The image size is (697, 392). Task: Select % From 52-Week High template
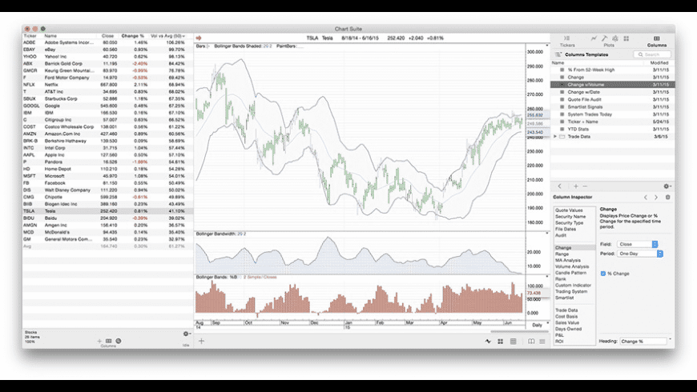tap(613, 70)
